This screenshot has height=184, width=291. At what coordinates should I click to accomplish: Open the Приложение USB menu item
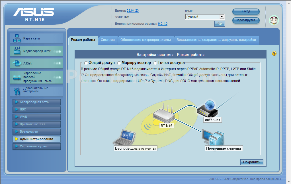pyautogui.click(x=36, y=124)
